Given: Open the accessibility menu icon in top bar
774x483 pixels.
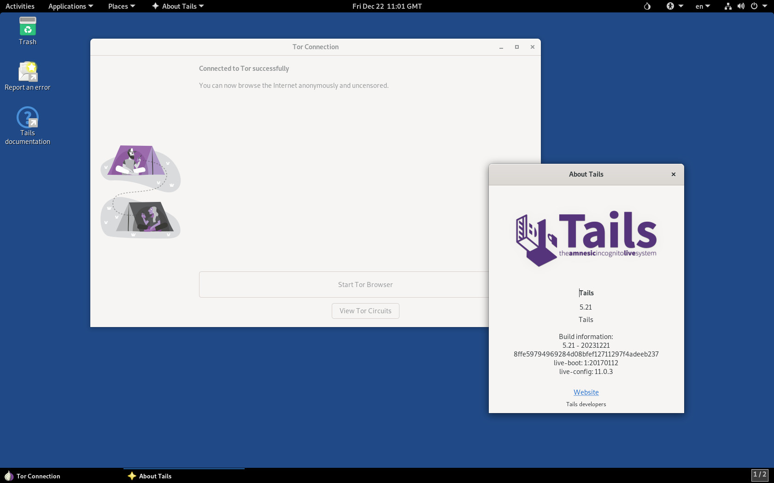Looking at the screenshot, I should tap(670, 6).
